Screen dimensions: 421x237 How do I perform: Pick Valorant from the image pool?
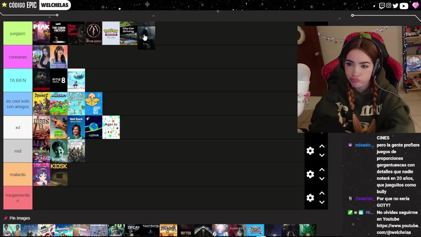[116, 230]
